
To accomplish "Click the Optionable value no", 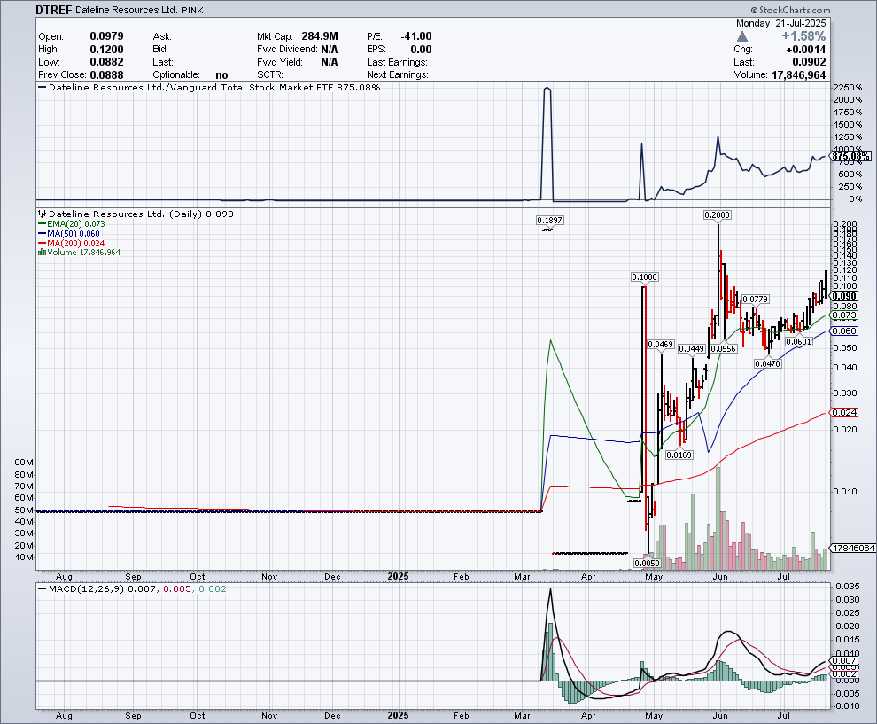I will click(221, 75).
